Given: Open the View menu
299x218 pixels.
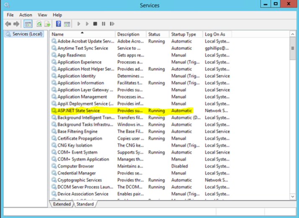Looking at the screenshot, I should (x=42, y=15).
